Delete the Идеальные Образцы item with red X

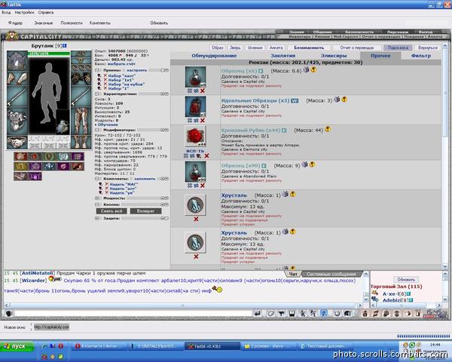point(203,121)
